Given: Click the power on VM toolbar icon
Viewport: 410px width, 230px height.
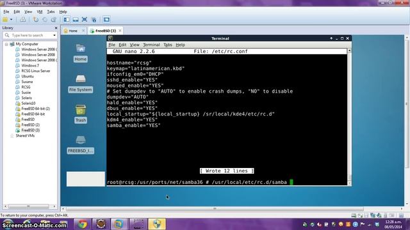Looking at the screenshot, I should [5, 20].
